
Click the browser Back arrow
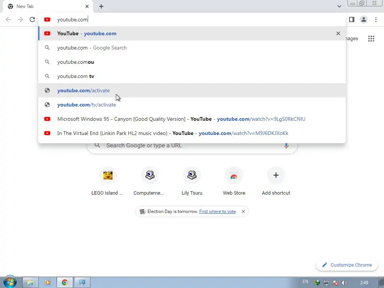(8, 19)
